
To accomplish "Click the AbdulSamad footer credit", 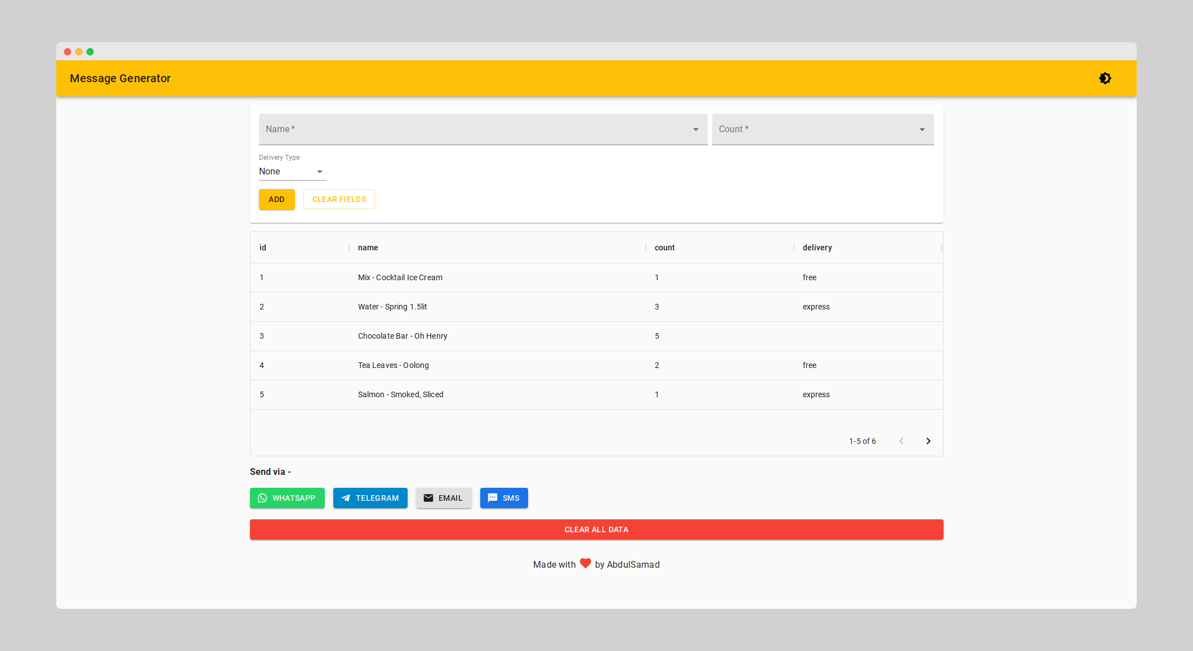I will (633, 564).
